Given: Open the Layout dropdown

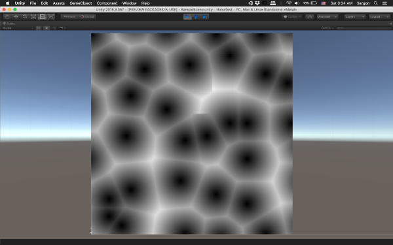Looking at the screenshot, I should tap(379, 17).
